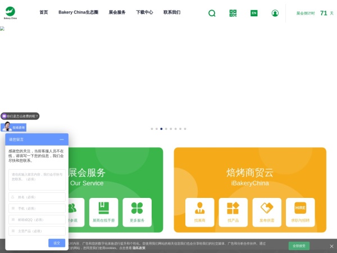Image resolution: width=337 pixels, height=253 pixels.
Task: Focus the 主营产品 field
Action: click(x=37, y=231)
